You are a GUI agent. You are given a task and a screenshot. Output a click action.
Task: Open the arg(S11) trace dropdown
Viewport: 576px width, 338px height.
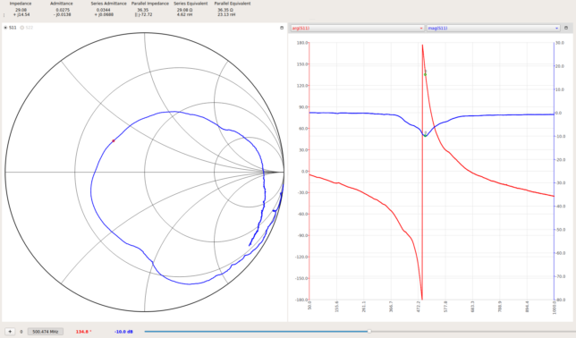click(358, 28)
